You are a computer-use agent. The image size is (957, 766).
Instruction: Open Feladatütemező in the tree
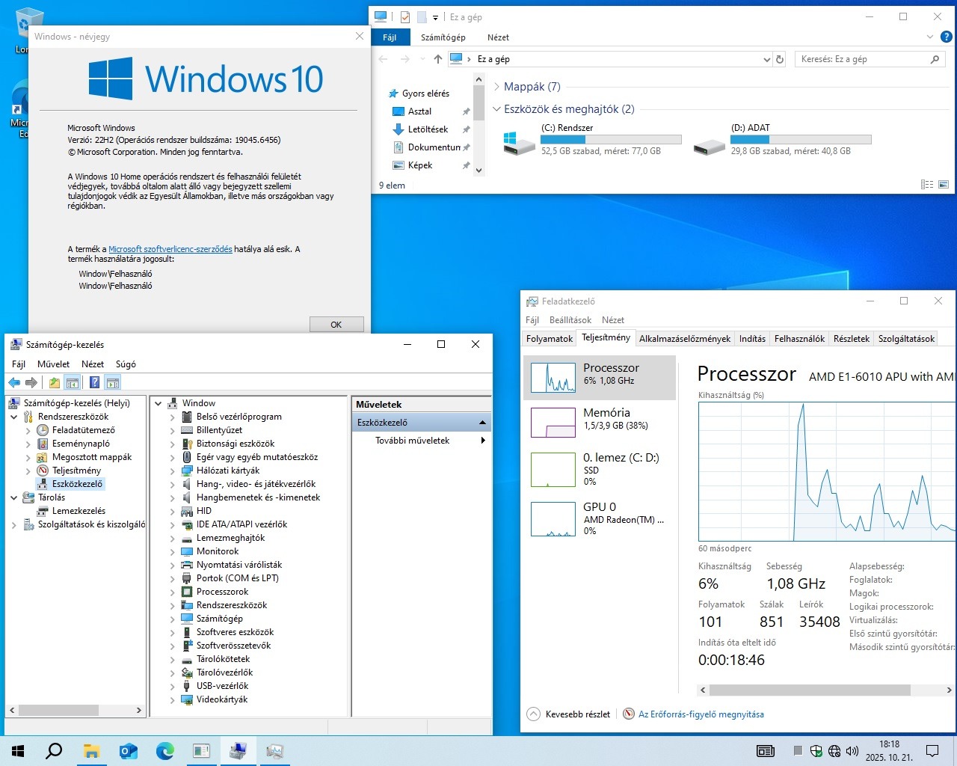pos(84,430)
